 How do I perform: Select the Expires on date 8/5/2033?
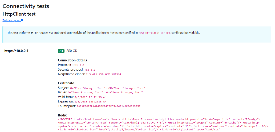(x=90, y=102)
